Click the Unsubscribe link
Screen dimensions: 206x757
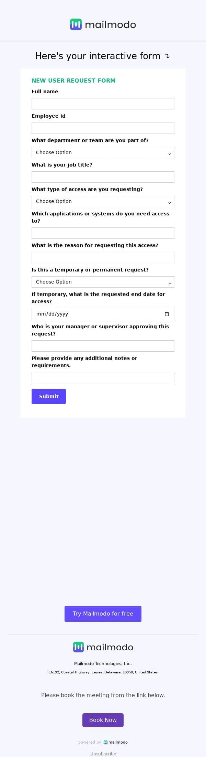click(103, 754)
